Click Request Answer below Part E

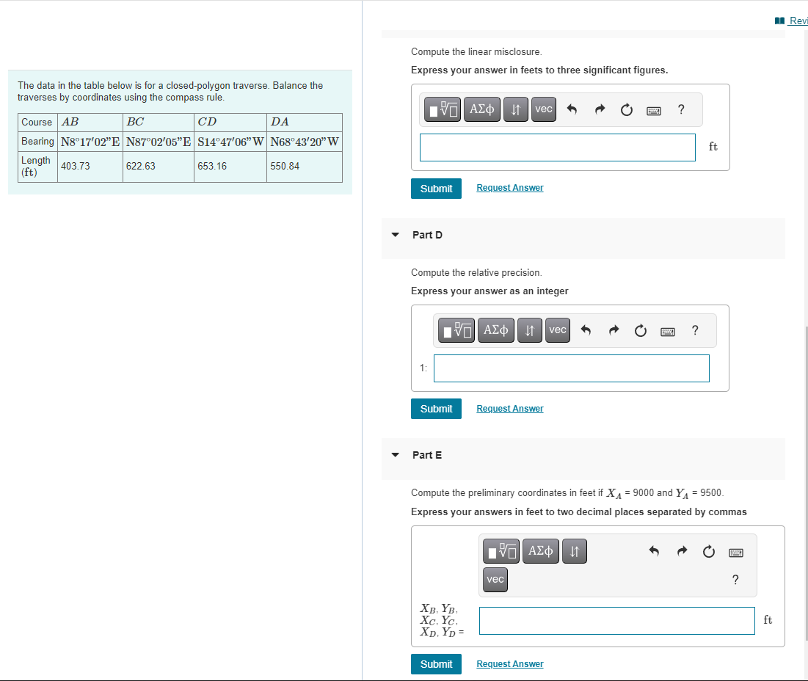click(x=509, y=663)
